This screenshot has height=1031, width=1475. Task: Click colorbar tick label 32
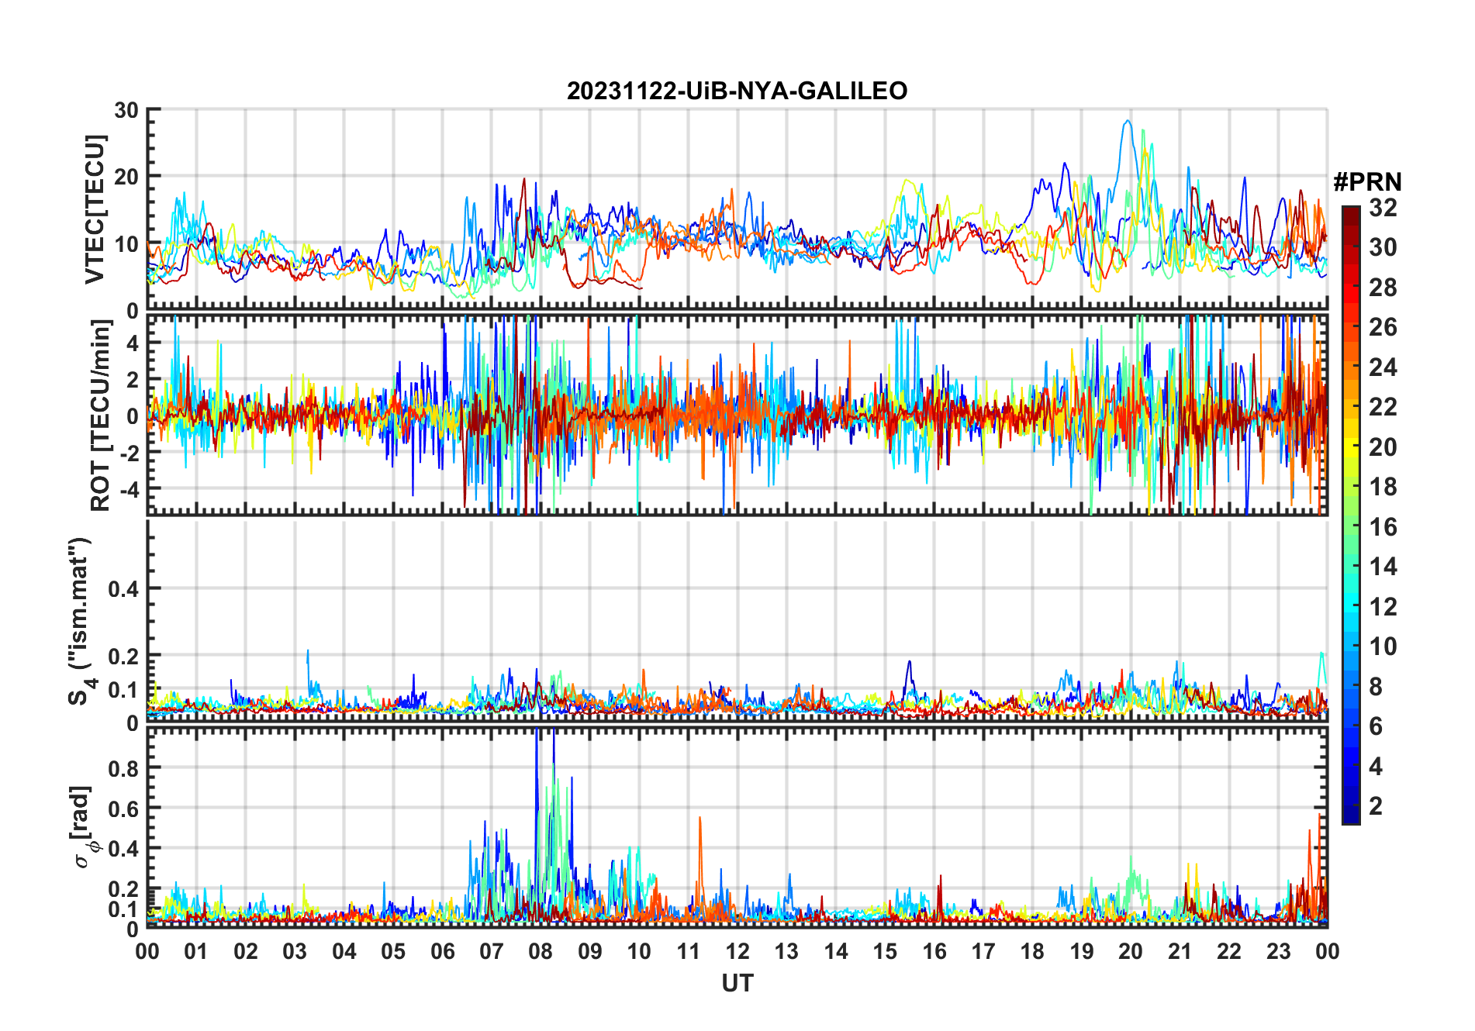[x=1383, y=208]
